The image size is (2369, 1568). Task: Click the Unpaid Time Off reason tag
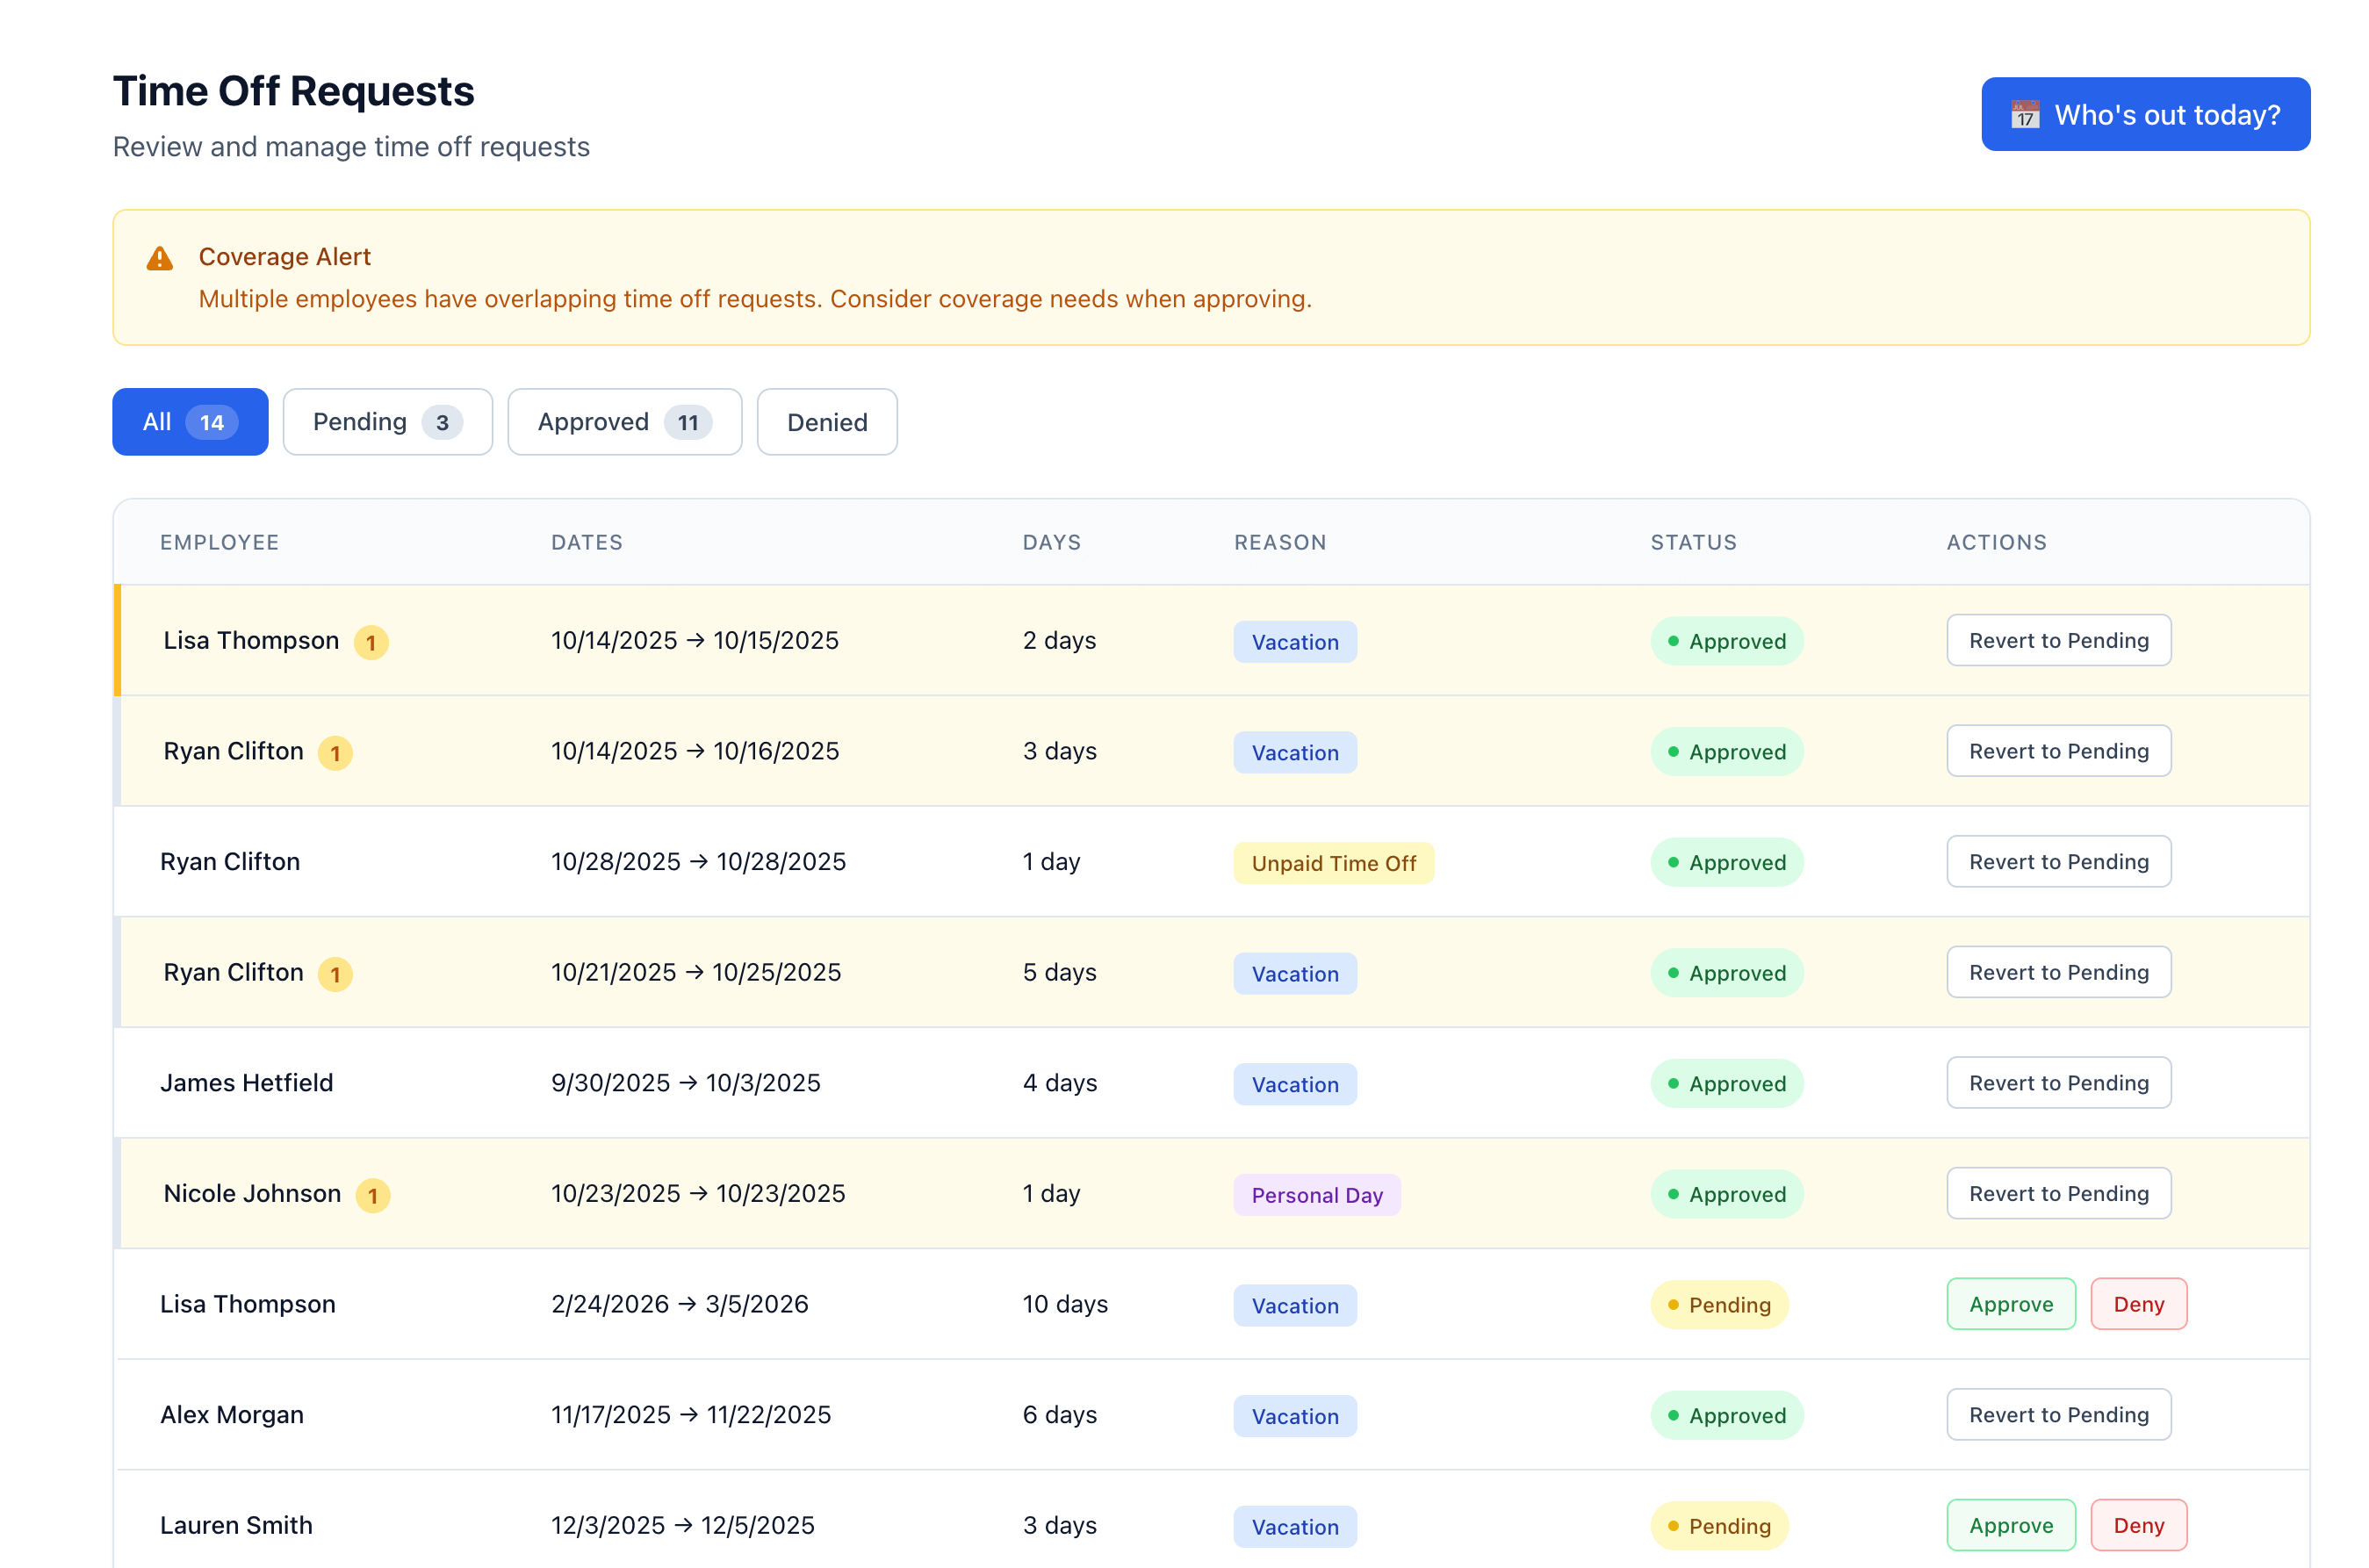tap(1333, 863)
